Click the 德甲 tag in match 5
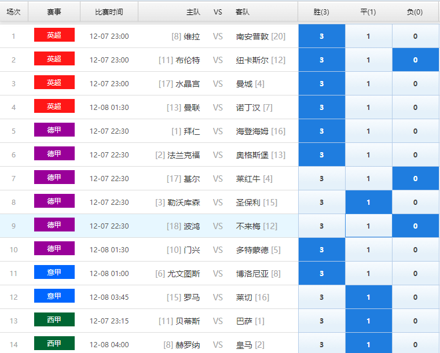The height and width of the screenshot is (353, 440). (x=54, y=130)
